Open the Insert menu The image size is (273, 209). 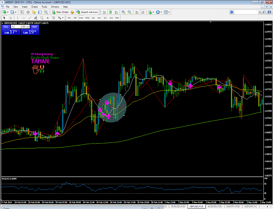point(24,7)
